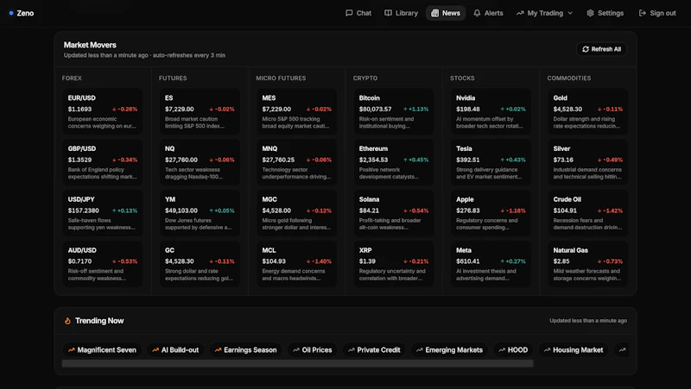Open the MGC micro futures card
This screenshot has height=389, width=691.
pos(296,213)
